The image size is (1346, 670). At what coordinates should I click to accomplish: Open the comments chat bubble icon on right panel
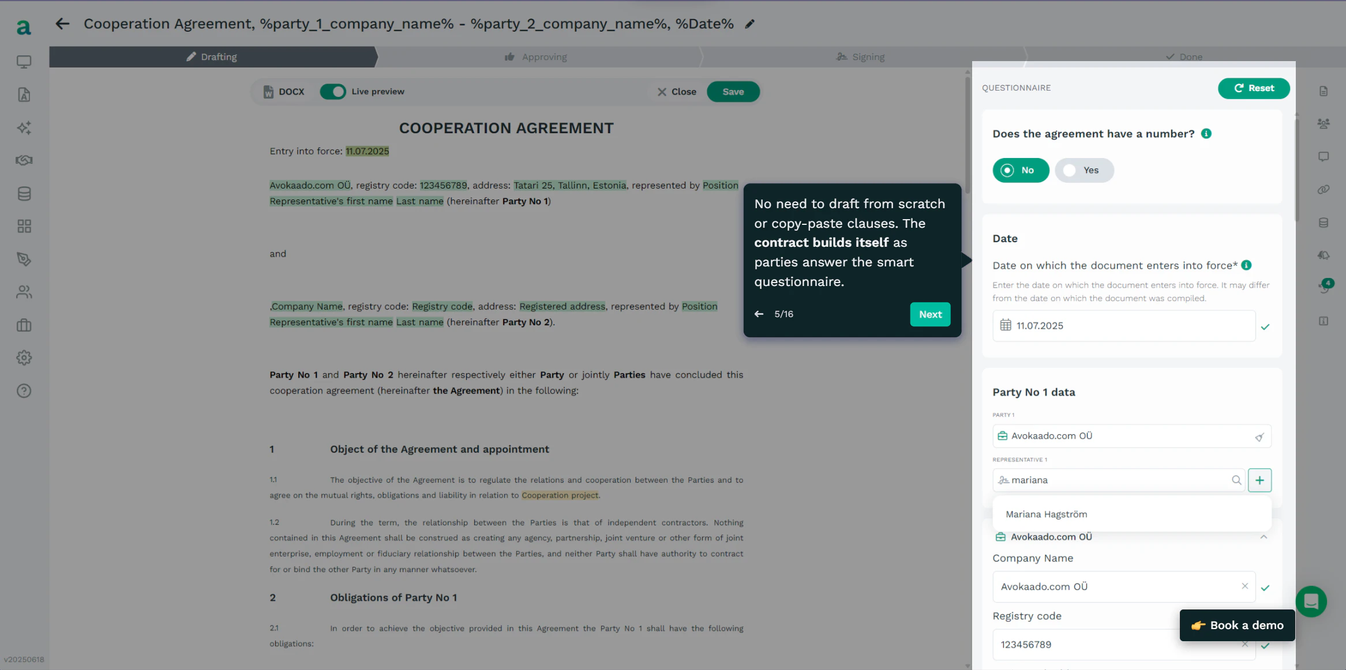click(1323, 156)
